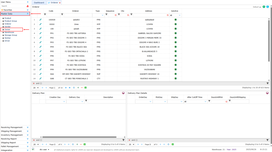Image resolution: width=272 pixels, height=152 pixels.
Task: Open the IsActive filter dropdown showing All
Action: [x=176, y=15]
